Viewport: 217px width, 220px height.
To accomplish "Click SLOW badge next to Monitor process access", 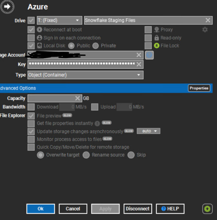I will pos(107,138).
